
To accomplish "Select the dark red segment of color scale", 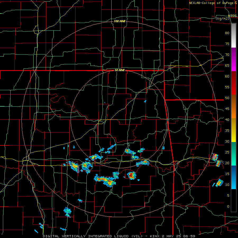I will pos(234,83).
